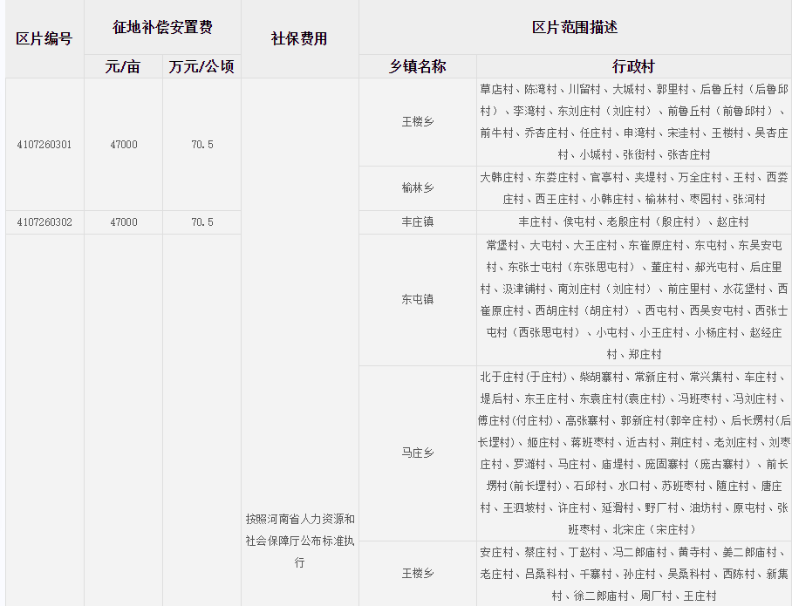
Task: Click village list starting with 大韩庄村
Action: [634, 187]
